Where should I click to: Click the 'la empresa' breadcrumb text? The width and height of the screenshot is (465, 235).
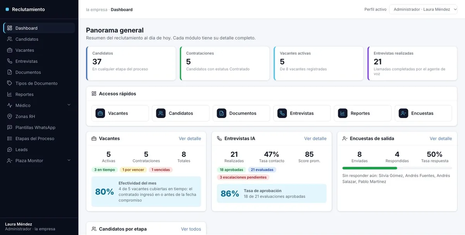coord(96,10)
